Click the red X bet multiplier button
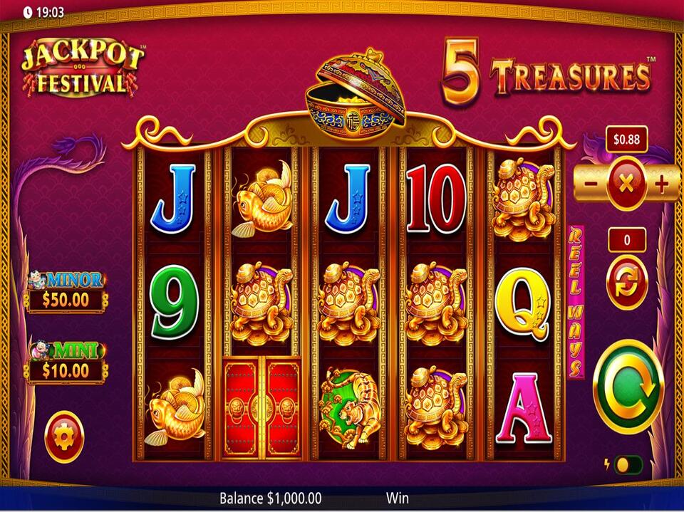Image resolution: width=684 pixels, height=512 pixels. pyautogui.click(x=626, y=184)
